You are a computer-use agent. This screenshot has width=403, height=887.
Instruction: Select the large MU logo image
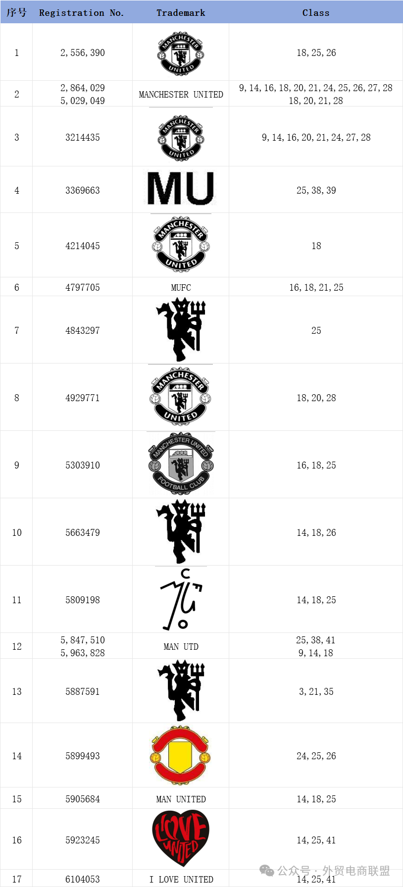coord(181,188)
